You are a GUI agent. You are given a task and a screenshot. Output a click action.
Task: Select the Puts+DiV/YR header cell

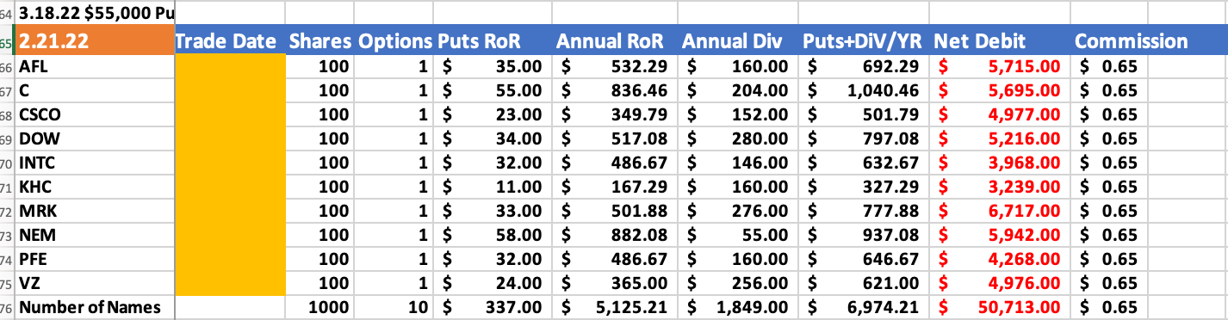click(864, 41)
